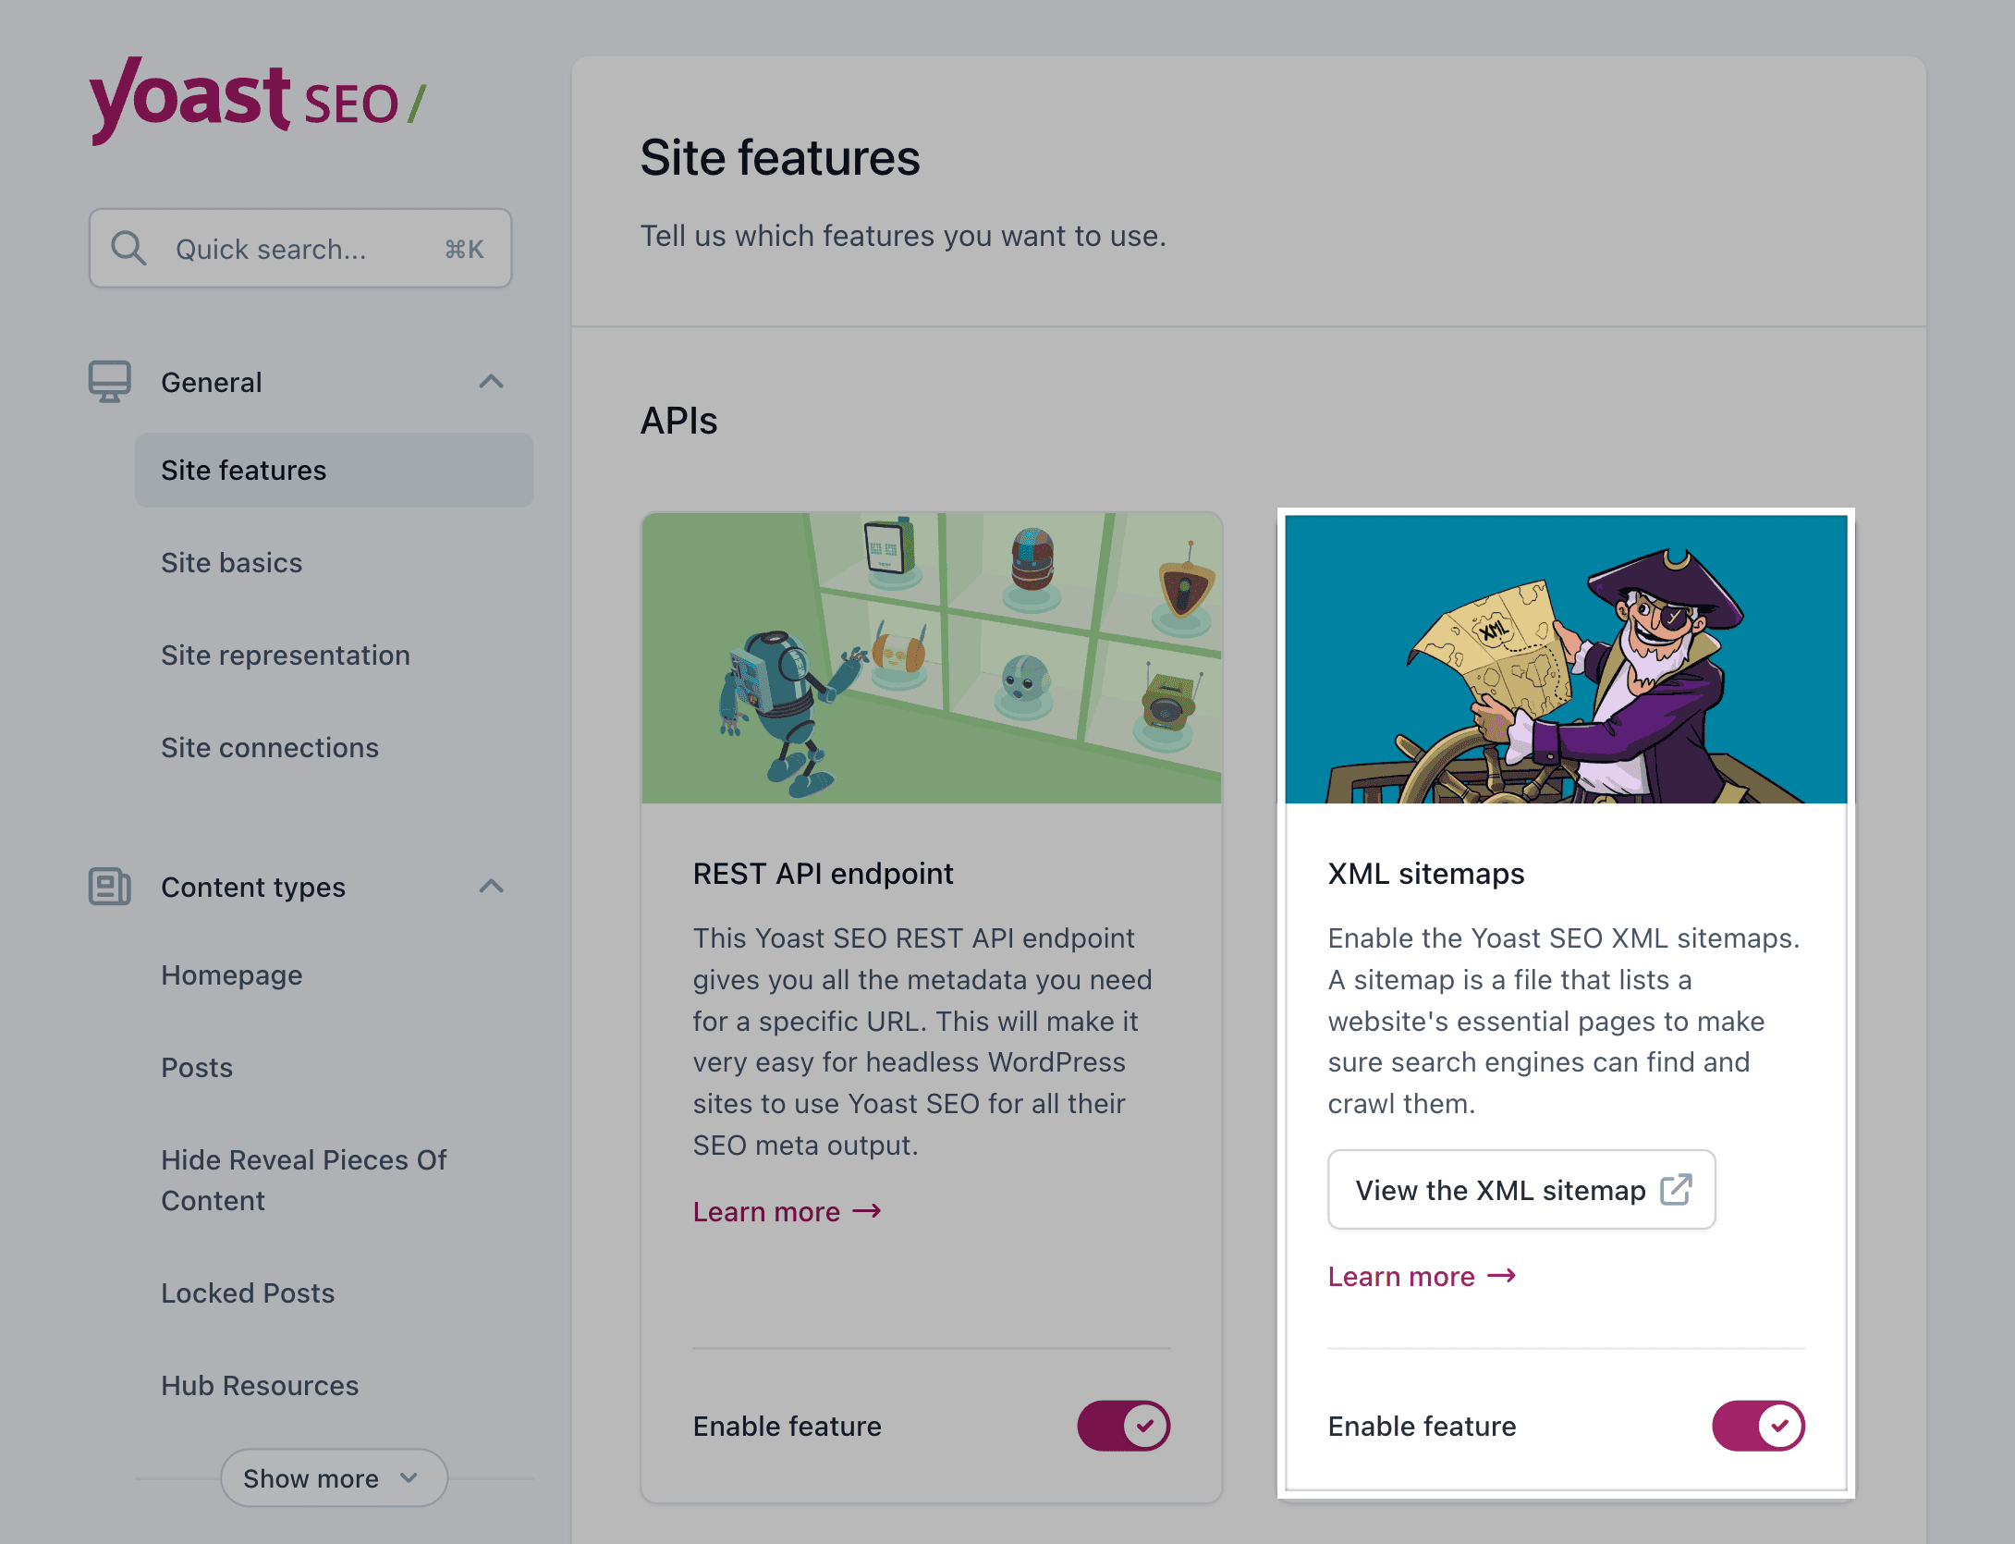Open Site representation settings
2015x1544 pixels.
point(286,655)
